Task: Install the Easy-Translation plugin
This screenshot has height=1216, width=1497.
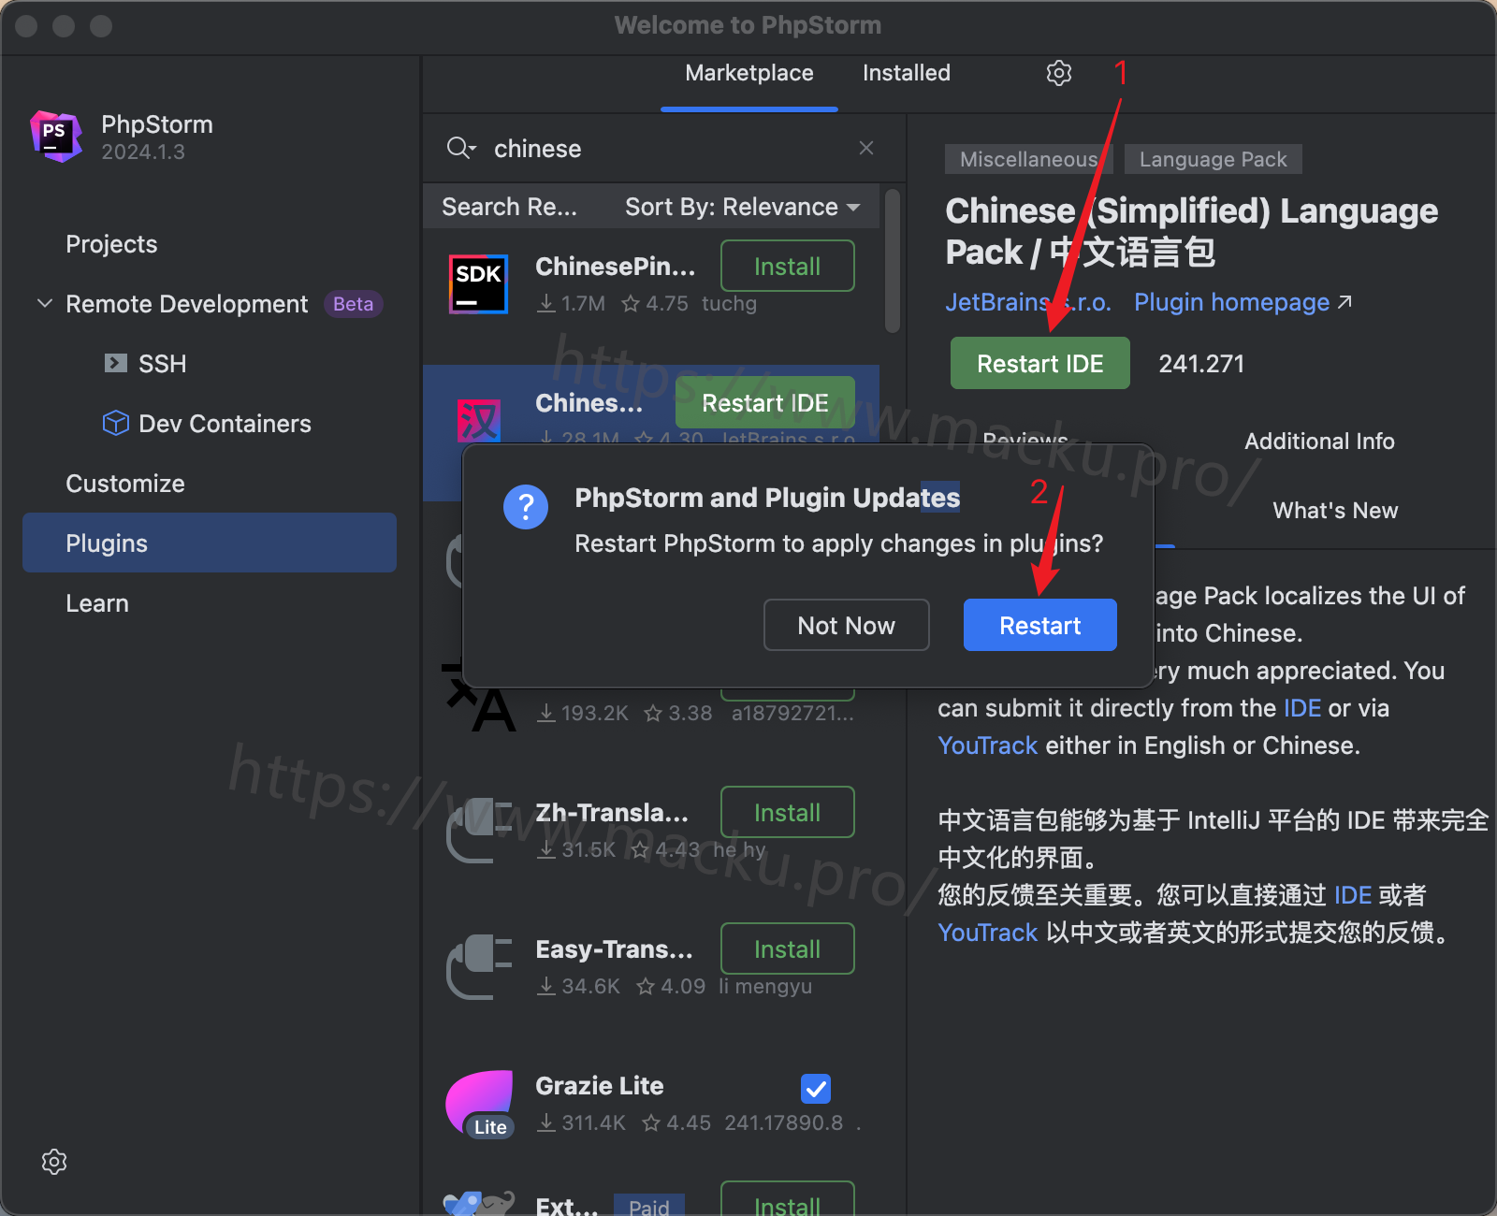Action: [x=788, y=948]
